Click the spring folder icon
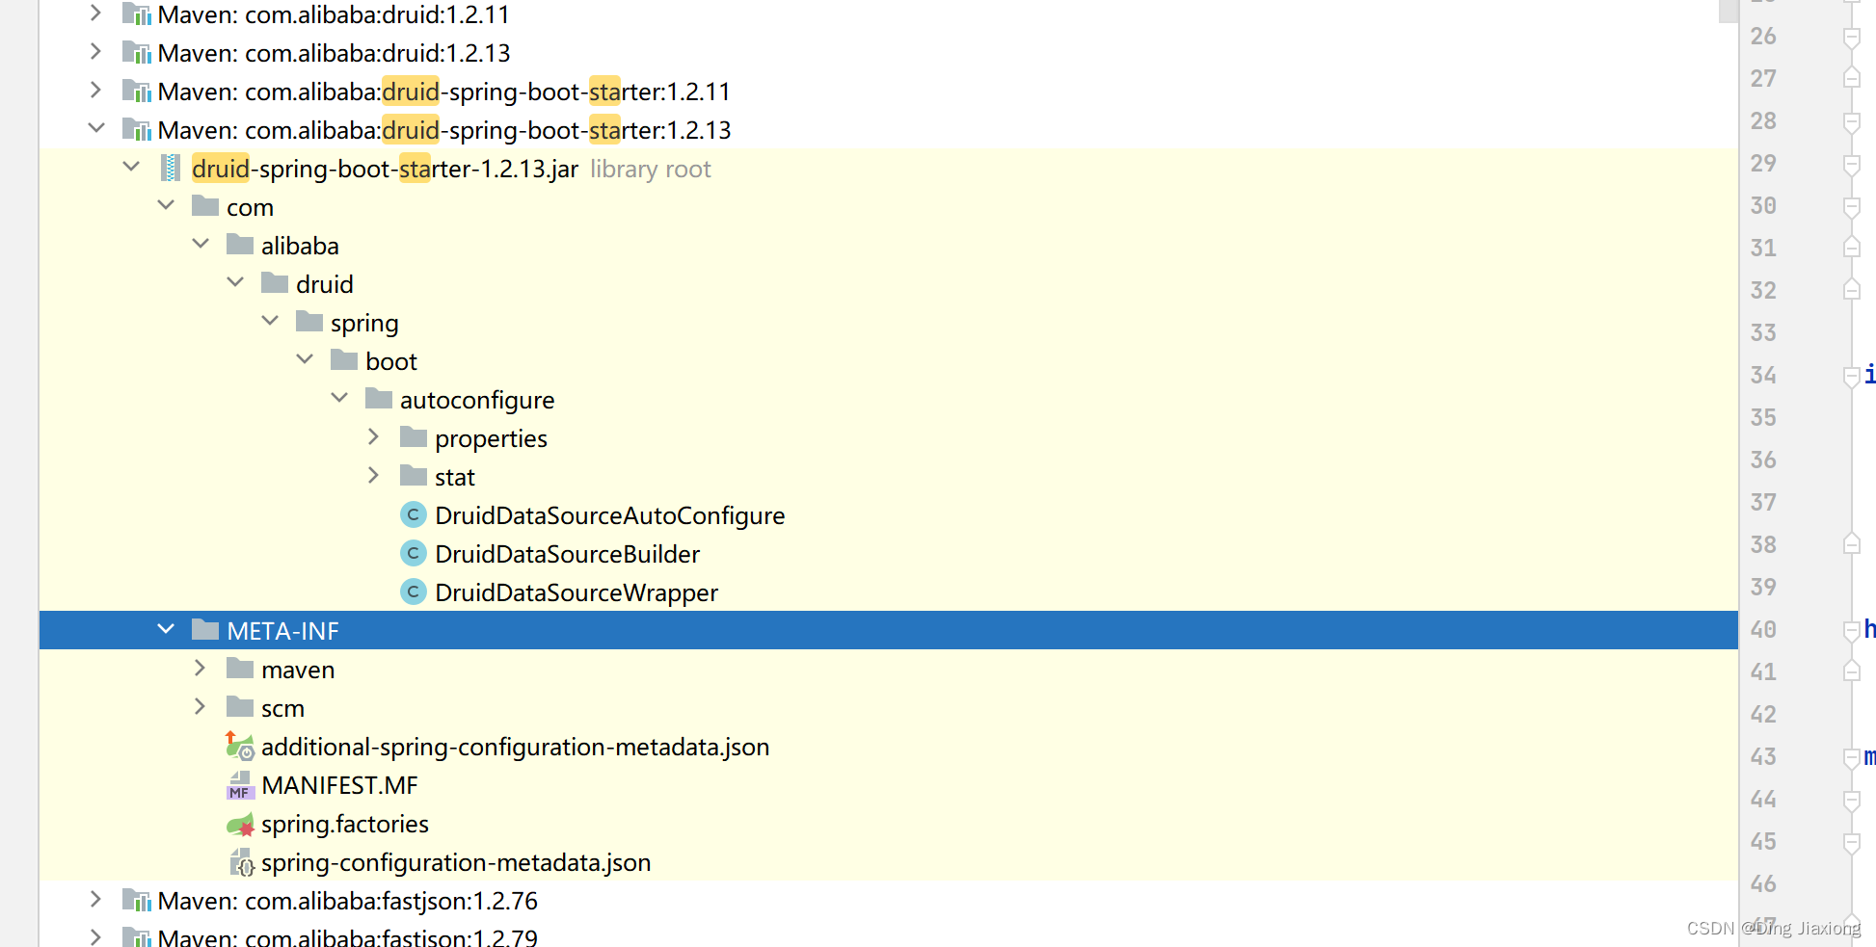The height and width of the screenshot is (947, 1876). tap(309, 322)
